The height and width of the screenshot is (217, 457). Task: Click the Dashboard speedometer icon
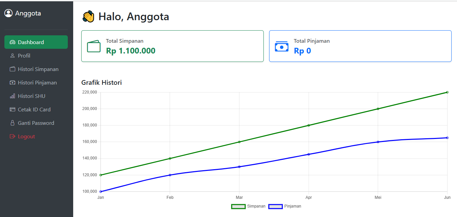[x=12, y=42]
